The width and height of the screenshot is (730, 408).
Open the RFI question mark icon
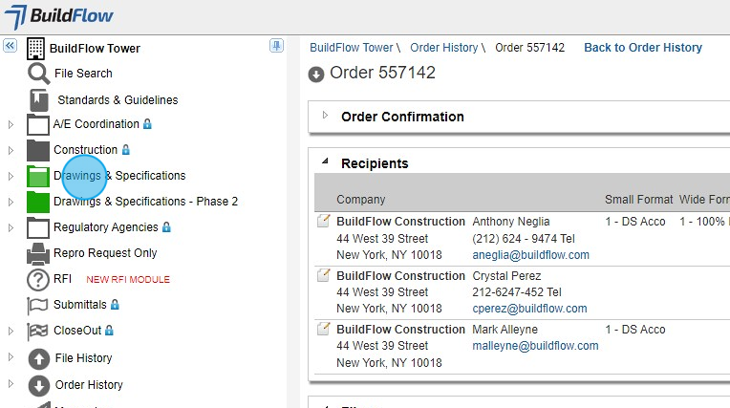tap(38, 280)
